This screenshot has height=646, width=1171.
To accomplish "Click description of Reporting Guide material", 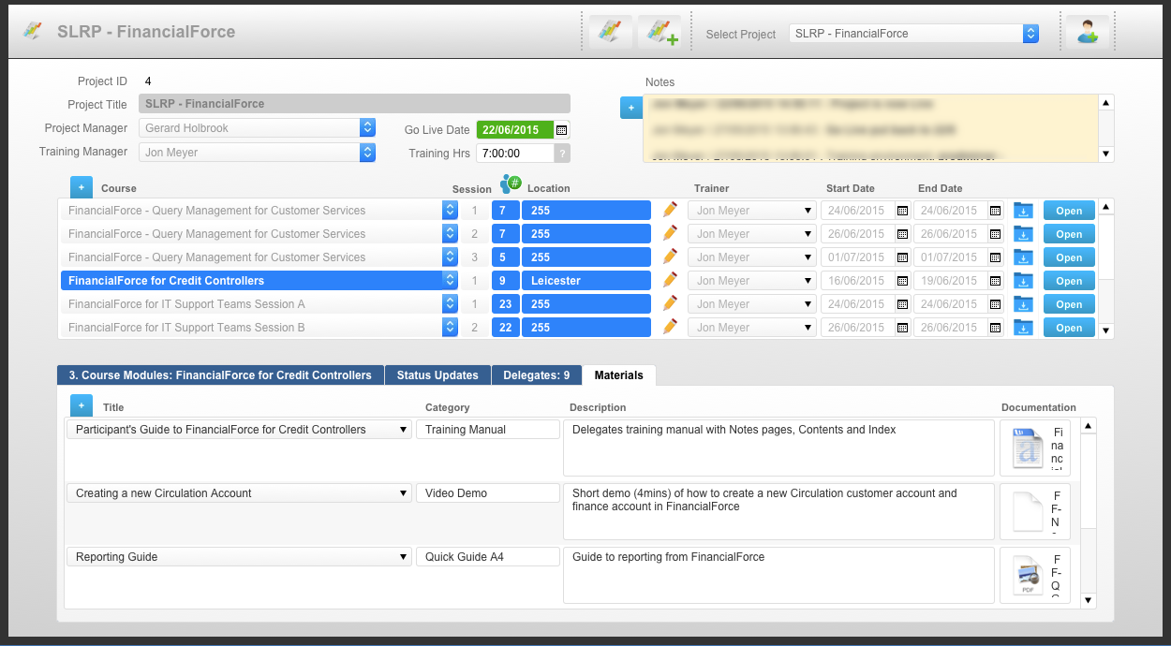I will pos(778,575).
